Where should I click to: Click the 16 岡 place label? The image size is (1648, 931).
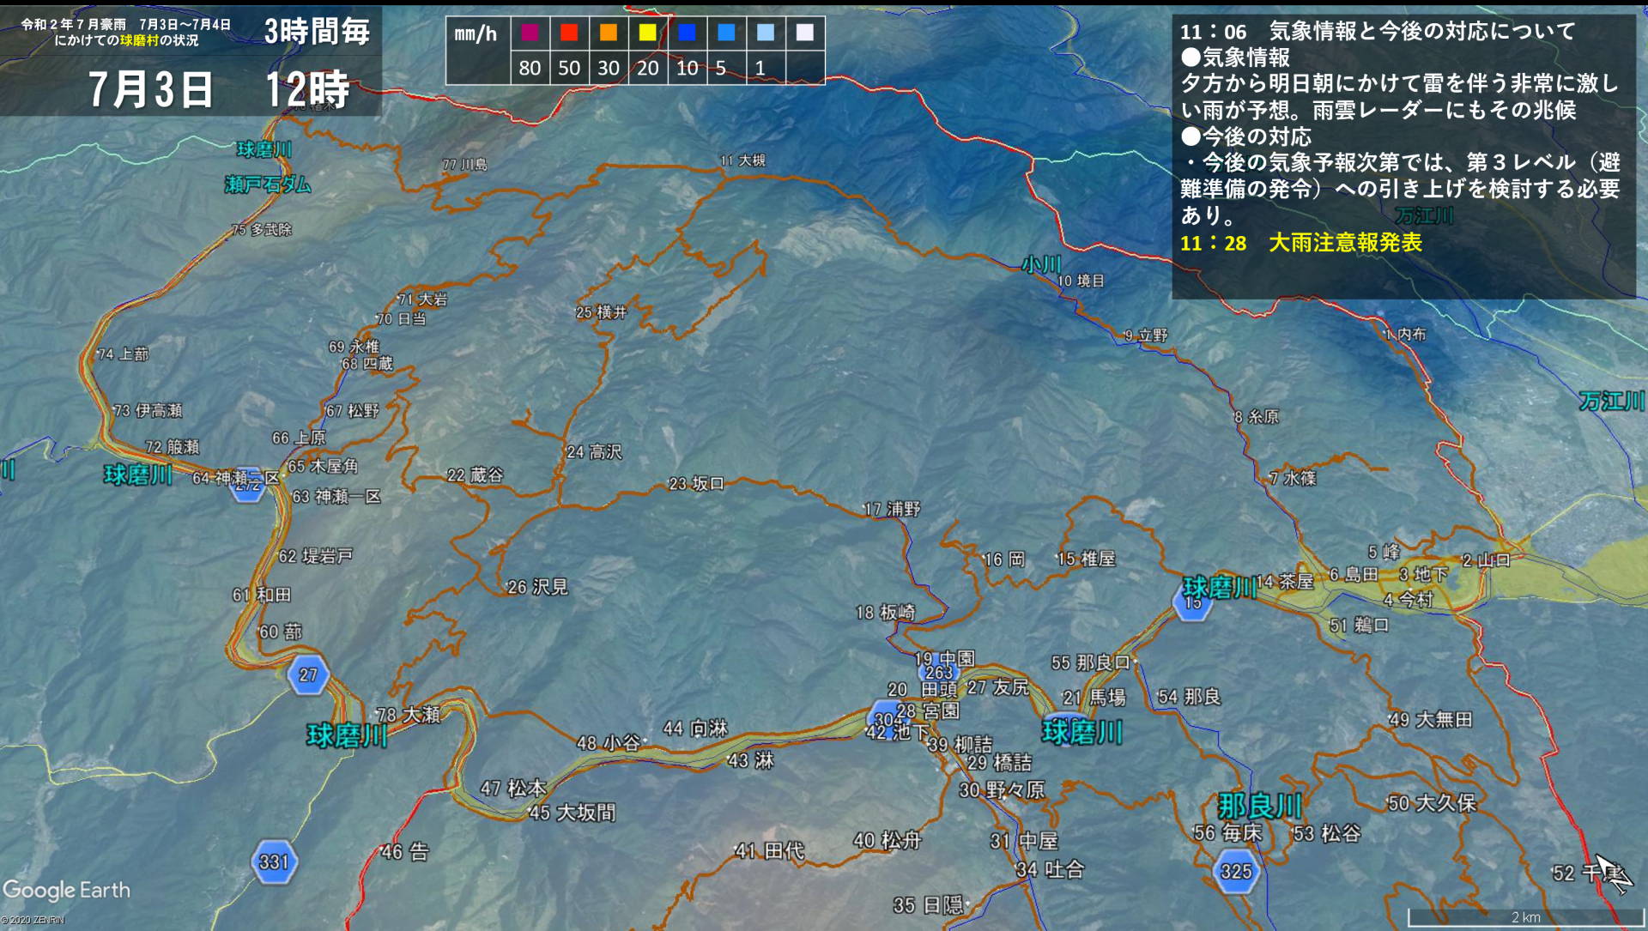(1004, 559)
